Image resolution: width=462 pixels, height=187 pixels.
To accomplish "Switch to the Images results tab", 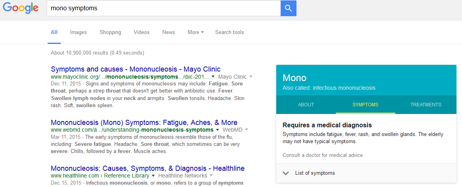I will click(x=78, y=32).
